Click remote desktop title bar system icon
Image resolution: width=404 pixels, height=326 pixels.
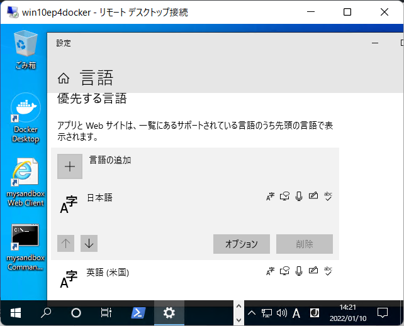tap(12, 12)
